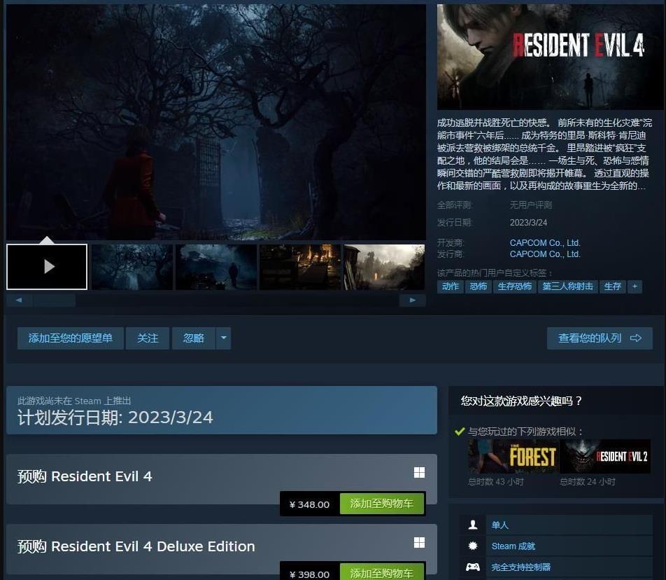
Task: Select the 生存恐怖 tag
Action: coord(515,286)
